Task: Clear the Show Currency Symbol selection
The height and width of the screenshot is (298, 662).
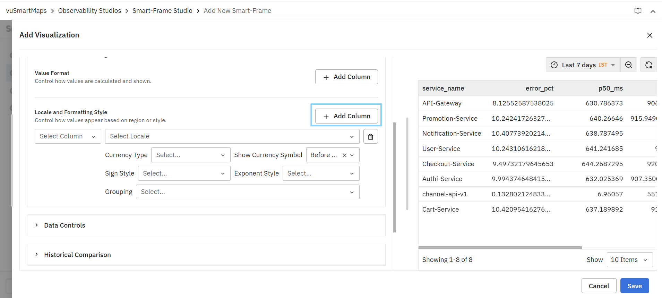Action: point(344,155)
